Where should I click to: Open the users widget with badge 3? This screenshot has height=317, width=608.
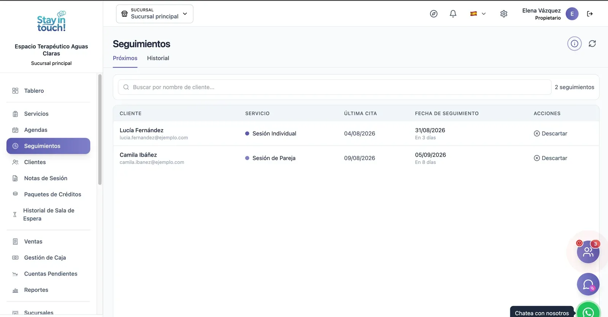(x=588, y=252)
